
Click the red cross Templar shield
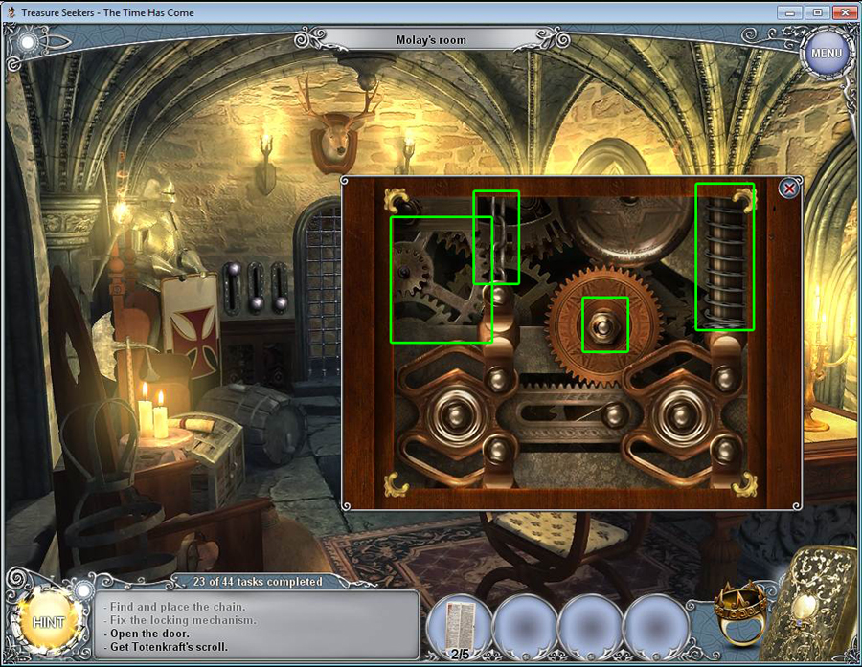click(x=190, y=325)
